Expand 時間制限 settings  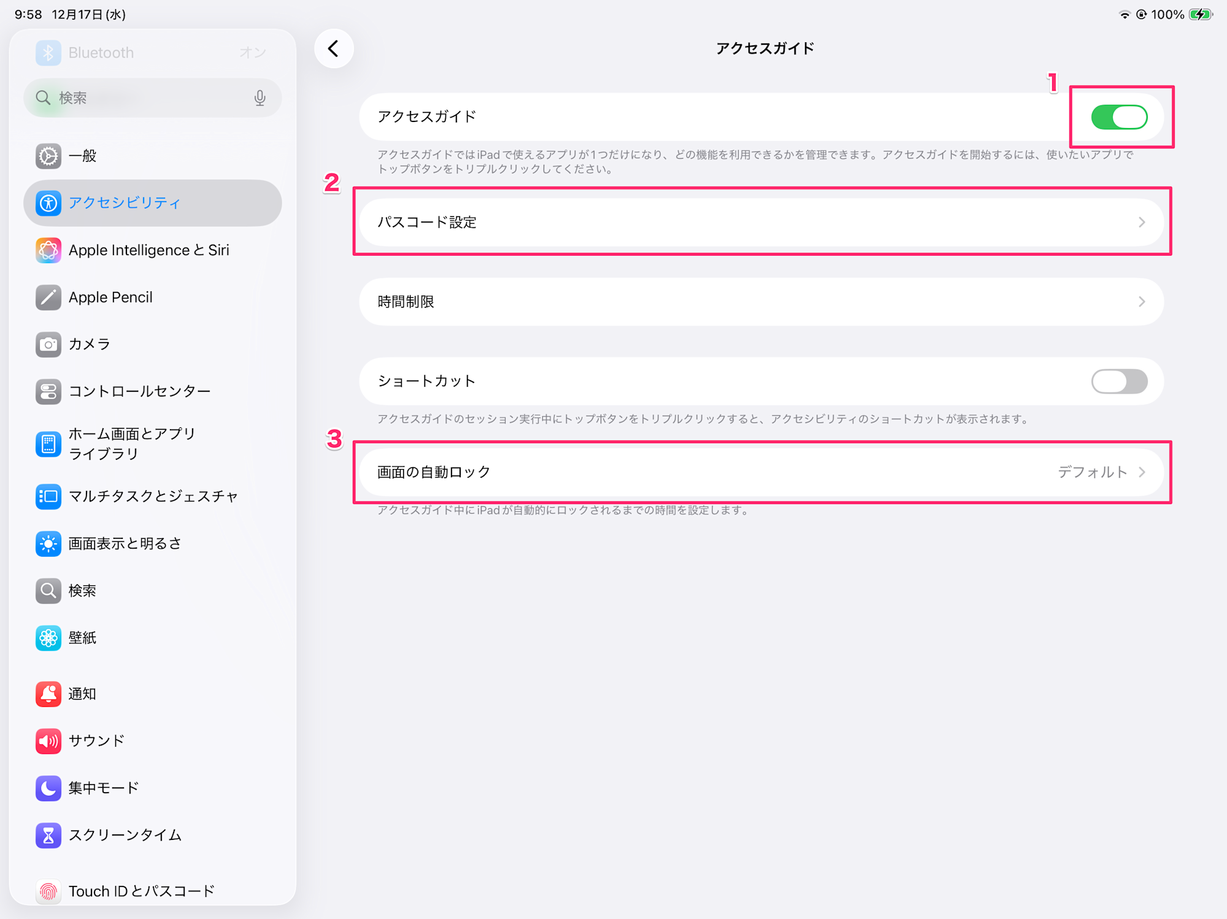coord(1141,301)
